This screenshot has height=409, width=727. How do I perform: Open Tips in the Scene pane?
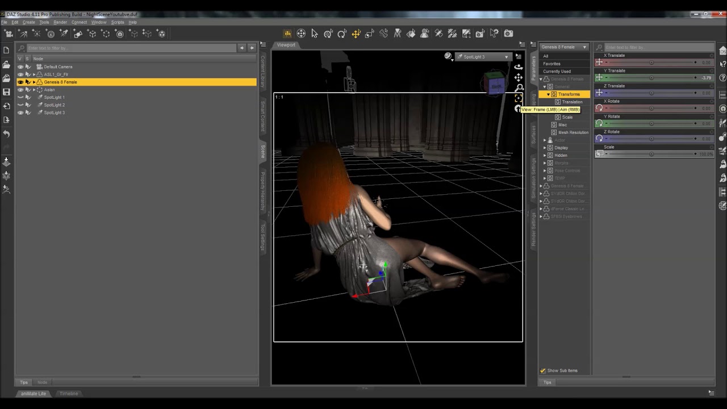(24, 382)
